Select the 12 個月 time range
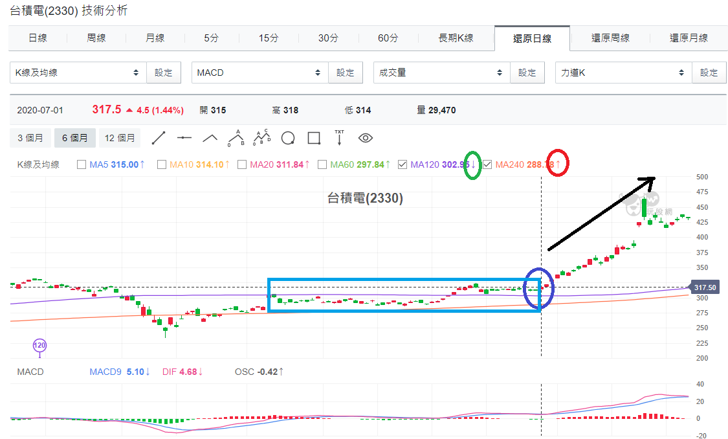Viewport: 728px width, 439px height. tap(120, 138)
